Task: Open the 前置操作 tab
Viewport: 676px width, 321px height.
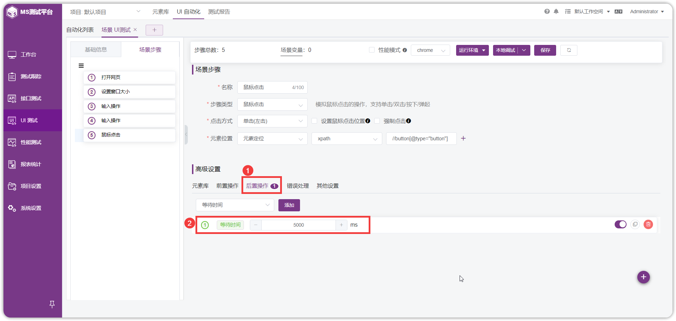Action: click(228, 186)
